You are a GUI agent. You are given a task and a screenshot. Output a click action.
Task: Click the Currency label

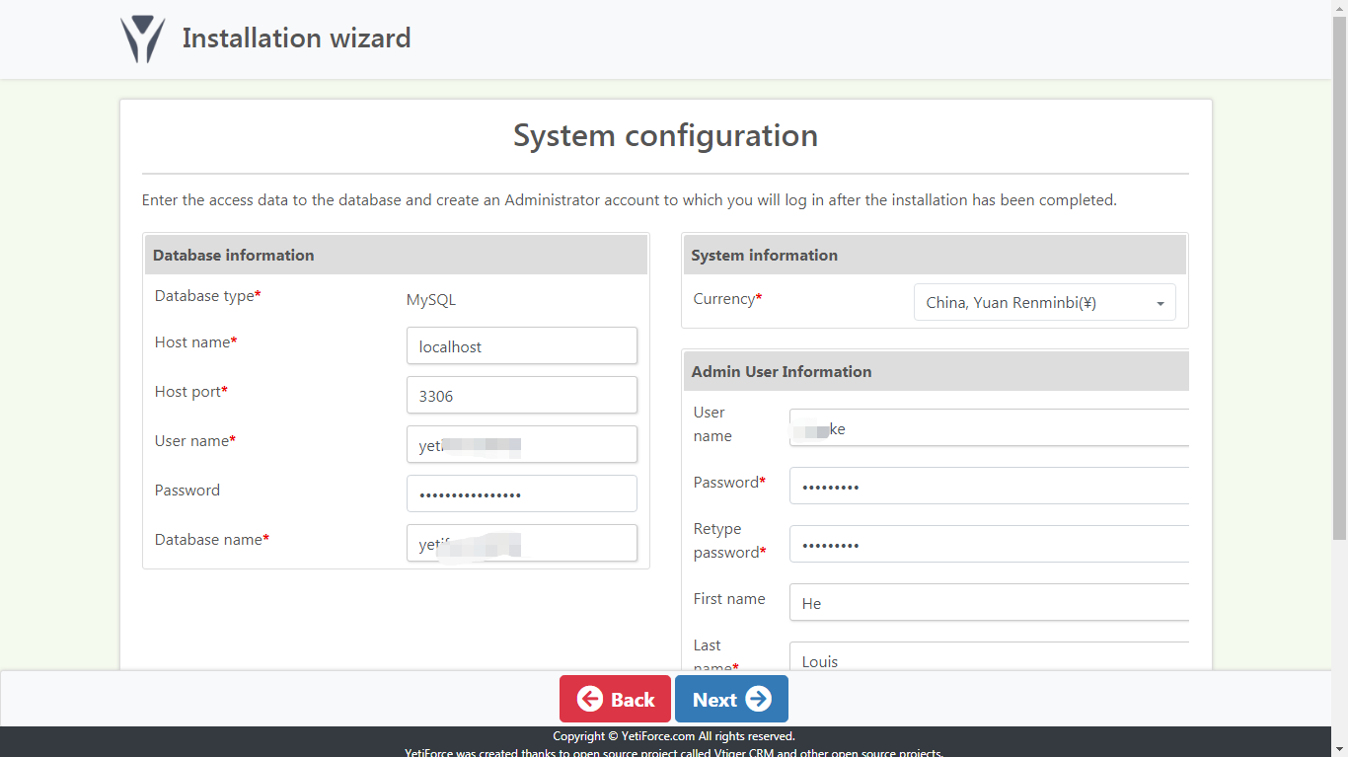point(727,299)
